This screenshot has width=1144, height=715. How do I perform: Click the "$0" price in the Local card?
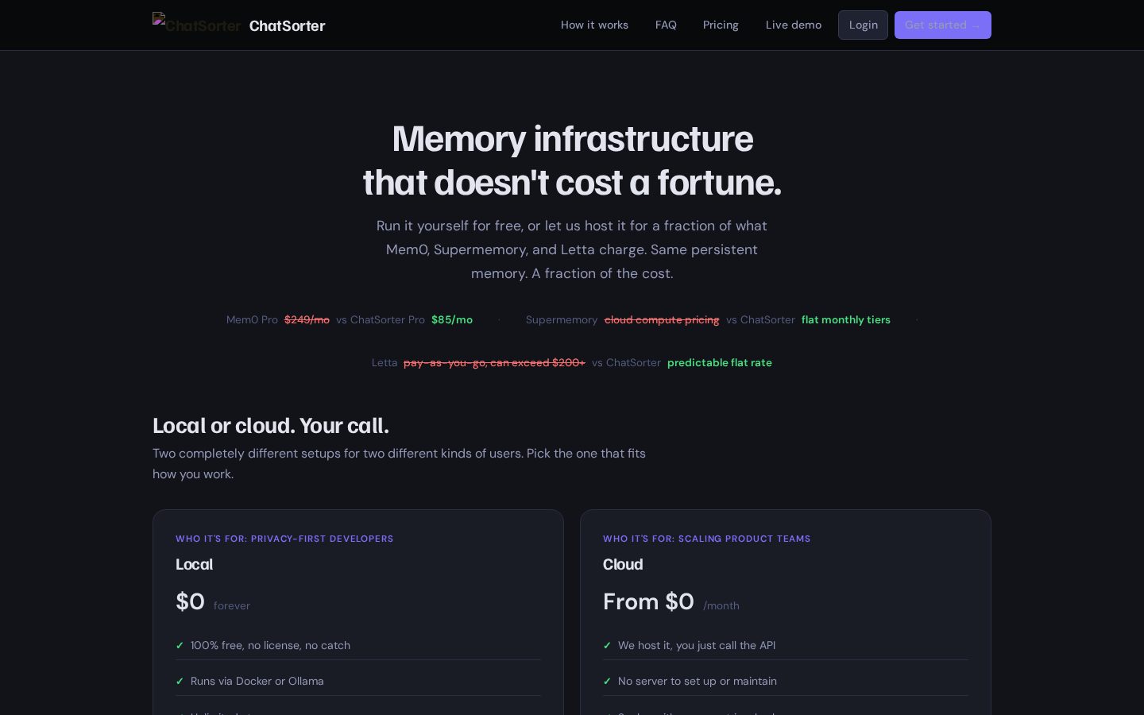coord(190,601)
